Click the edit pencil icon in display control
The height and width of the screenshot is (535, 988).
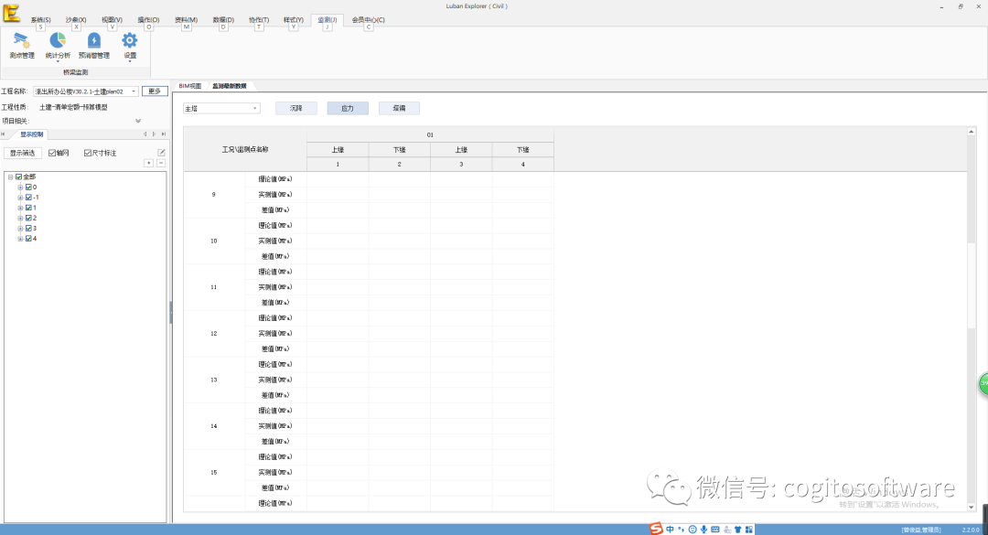[x=161, y=153]
